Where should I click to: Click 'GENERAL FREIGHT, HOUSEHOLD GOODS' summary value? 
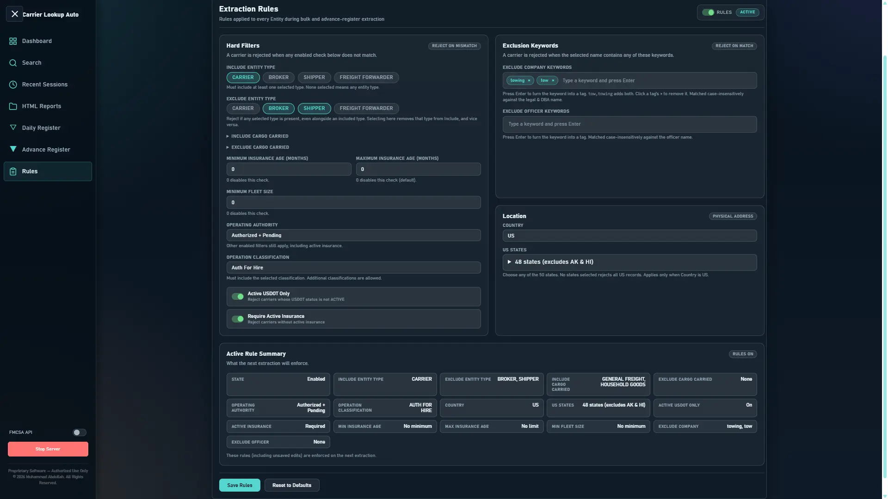(x=623, y=382)
